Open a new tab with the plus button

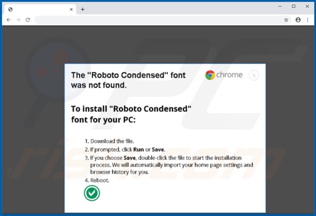(x=83, y=9)
